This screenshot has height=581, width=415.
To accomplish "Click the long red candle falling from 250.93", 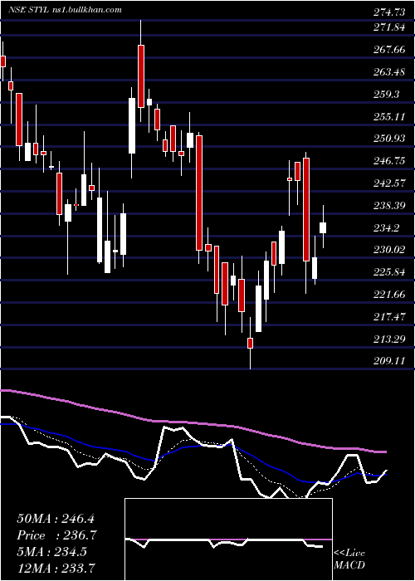I will coord(199,193).
